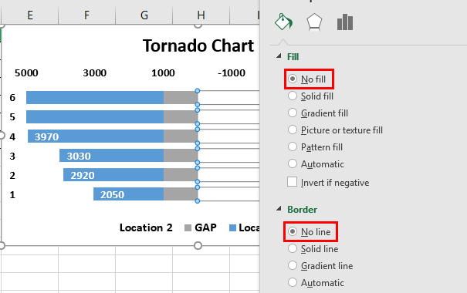Click the 1000 axis label

coord(163,73)
